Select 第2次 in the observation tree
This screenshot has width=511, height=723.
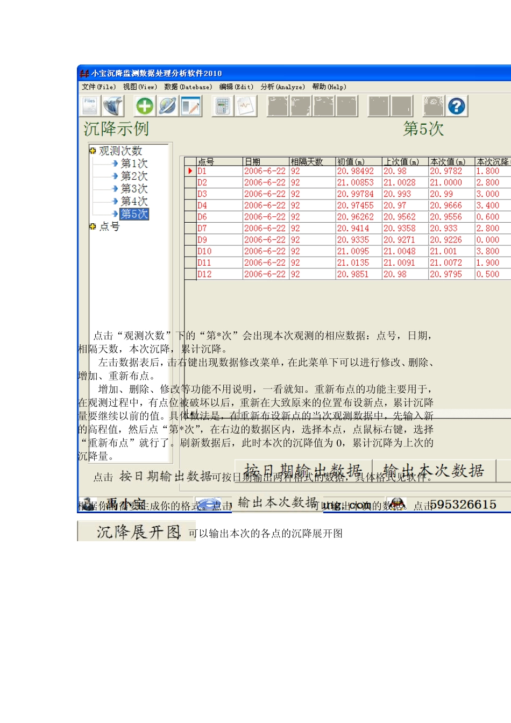[x=134, y=176]
